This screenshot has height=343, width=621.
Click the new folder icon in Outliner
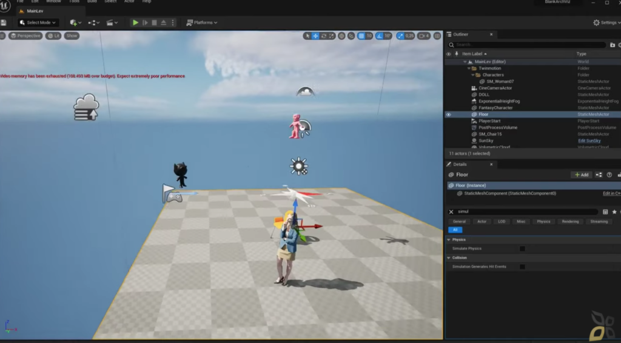click(613, 45)
